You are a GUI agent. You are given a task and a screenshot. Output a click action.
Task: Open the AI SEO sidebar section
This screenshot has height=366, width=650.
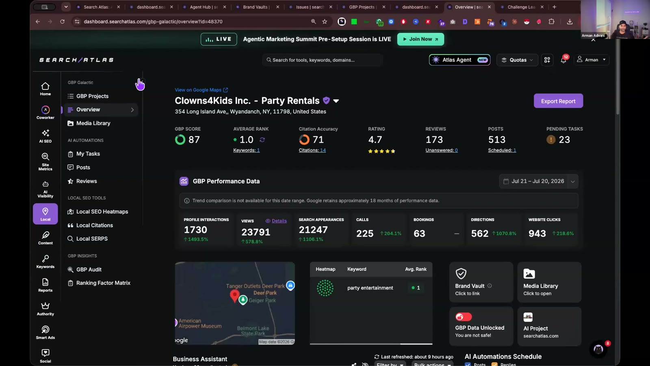click(45, 136)
